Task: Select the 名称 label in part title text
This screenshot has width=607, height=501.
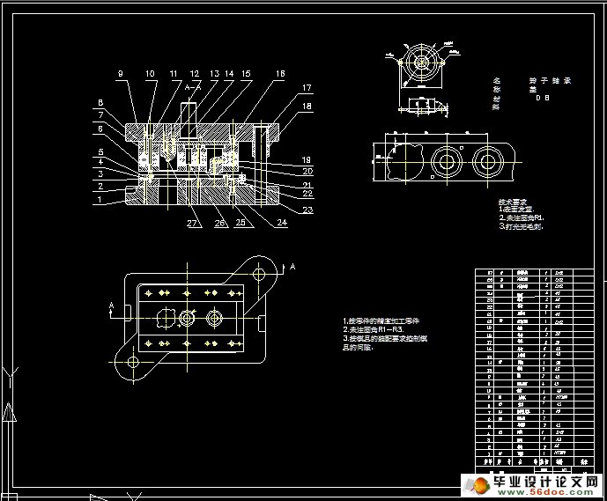Action: 496,85
